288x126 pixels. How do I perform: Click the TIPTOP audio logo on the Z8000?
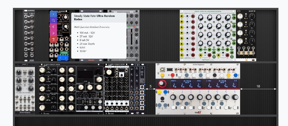(208, 60)
